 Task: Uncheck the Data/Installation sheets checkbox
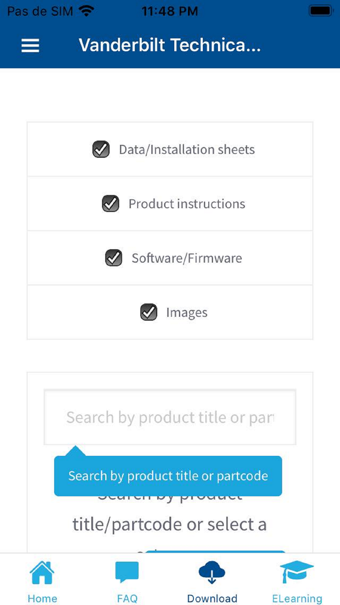tap(101, 149)
